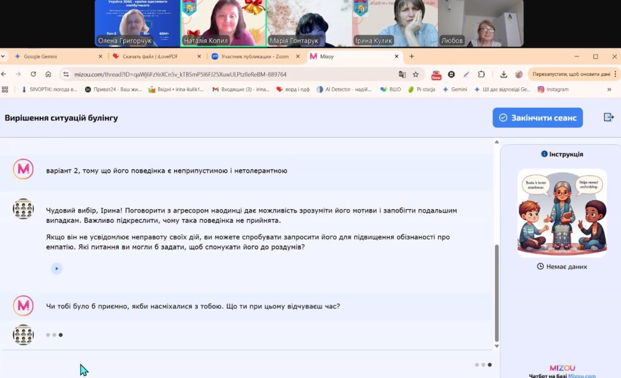Open the browser home page
This screenshot has width=621, height=378.
coord(48,74)
